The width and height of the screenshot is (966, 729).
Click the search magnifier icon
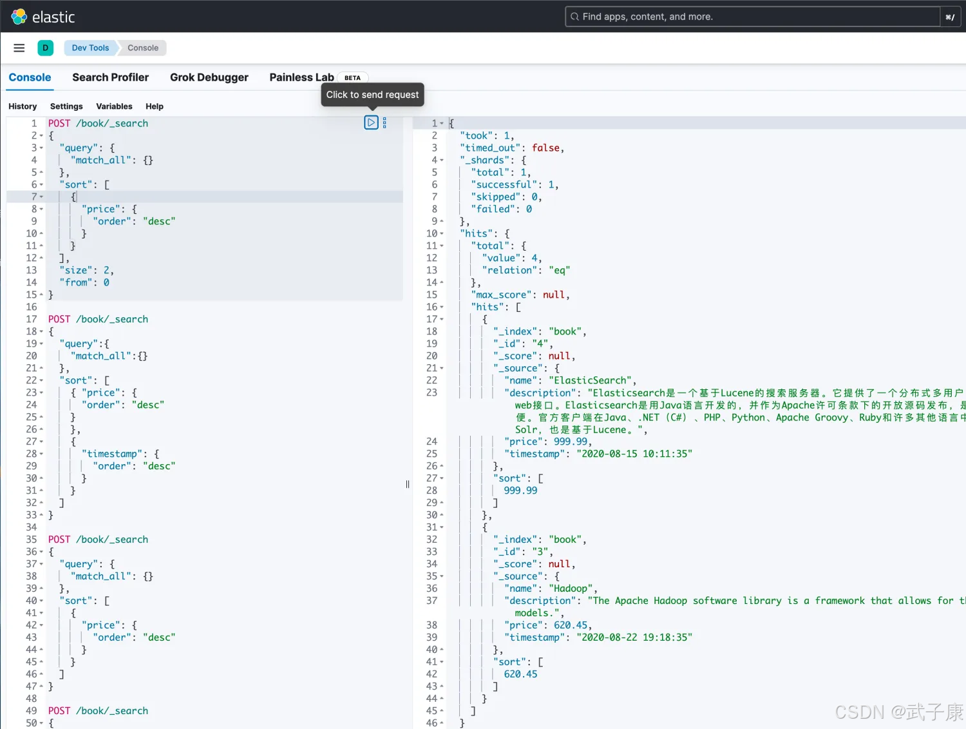click(x=574, y=17)
